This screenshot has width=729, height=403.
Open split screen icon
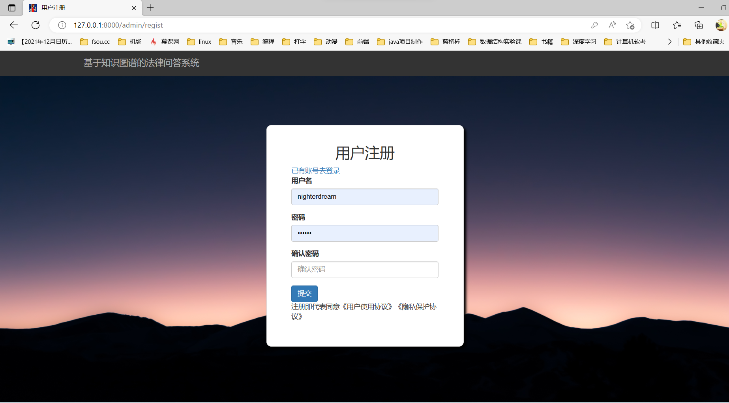pyautogui.click(x=655, y=25)
